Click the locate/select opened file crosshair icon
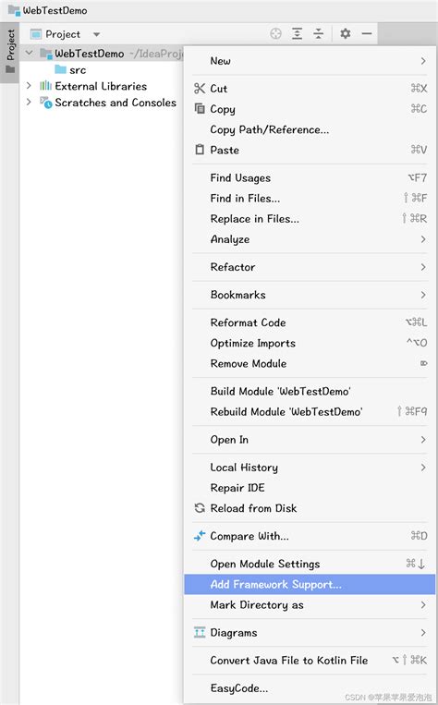Screen dimensions: 438x705 point(275,33)
